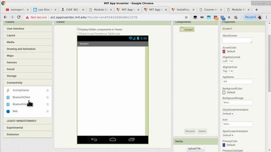Viewport: 271px width, 152px height.
Task: Expand the Social palette section
Action: pos(28,69)
